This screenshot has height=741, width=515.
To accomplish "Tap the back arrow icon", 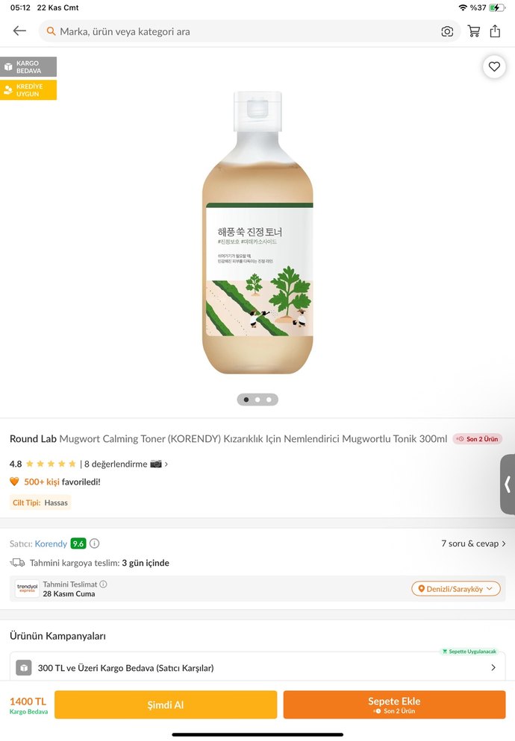I will (x=19, y=31).
